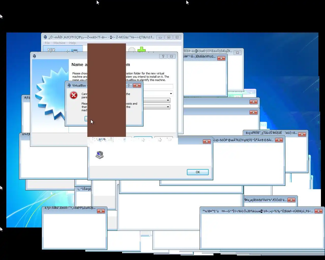Click the wrench Tools icon in VirtualBox toolbar

pos(51,50)
